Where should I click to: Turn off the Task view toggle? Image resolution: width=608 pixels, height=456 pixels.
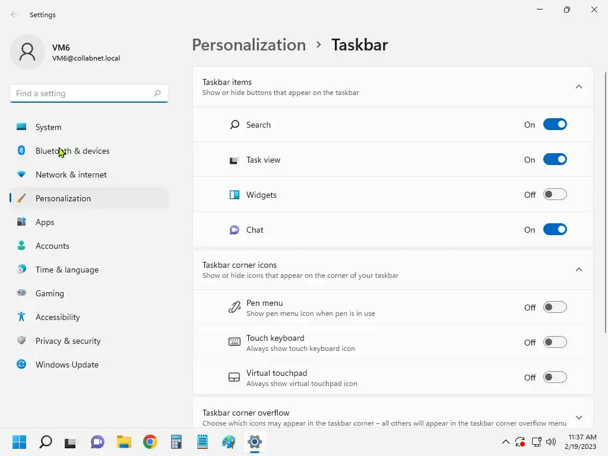(x=555, y=159)
